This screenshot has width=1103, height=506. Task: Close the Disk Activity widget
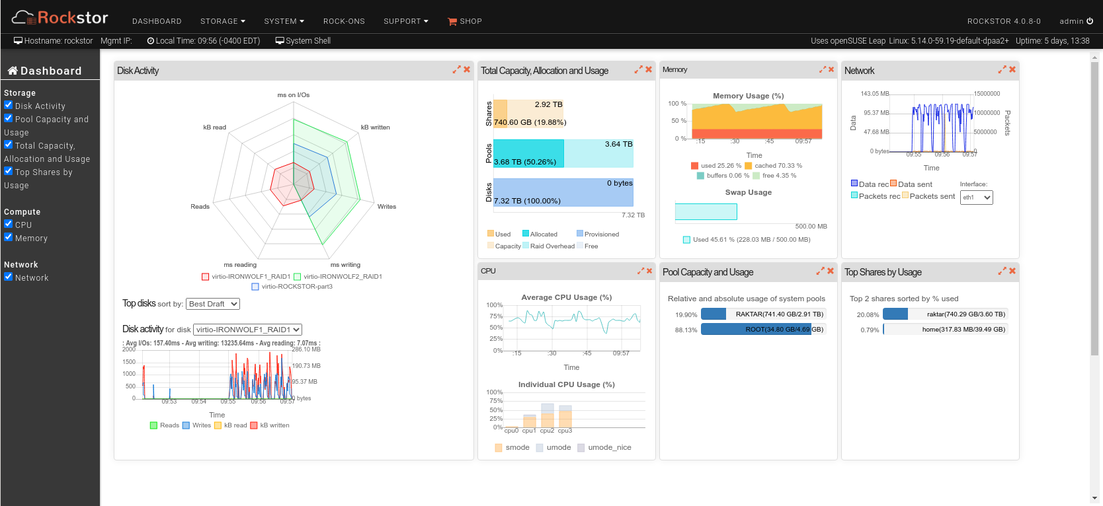pos(467,69)
